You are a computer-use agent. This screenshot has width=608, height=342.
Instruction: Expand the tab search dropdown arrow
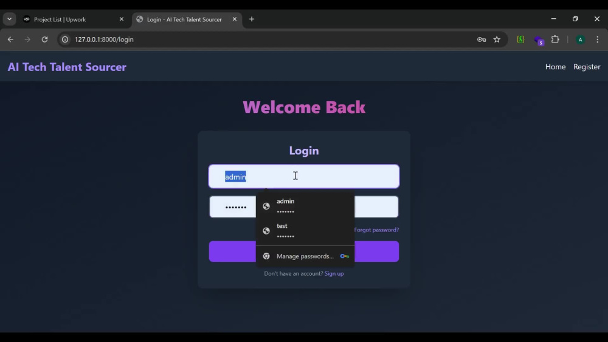point(9,19)
